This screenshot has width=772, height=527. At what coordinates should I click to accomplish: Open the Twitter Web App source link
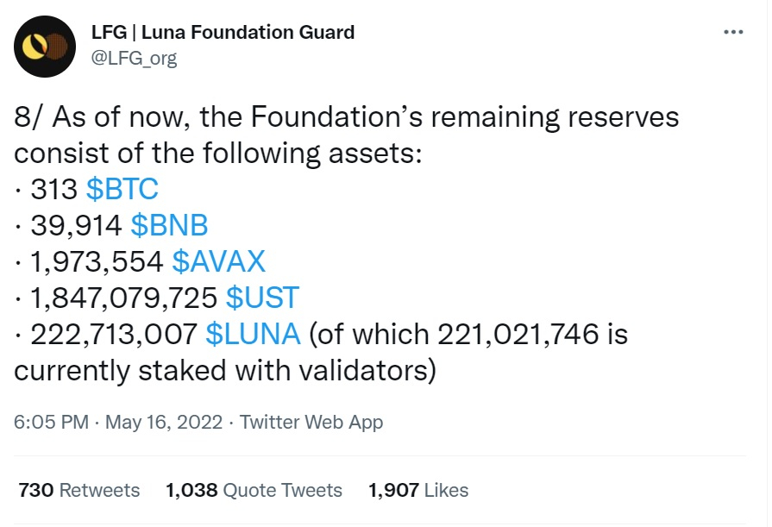[x=311, y=423]
